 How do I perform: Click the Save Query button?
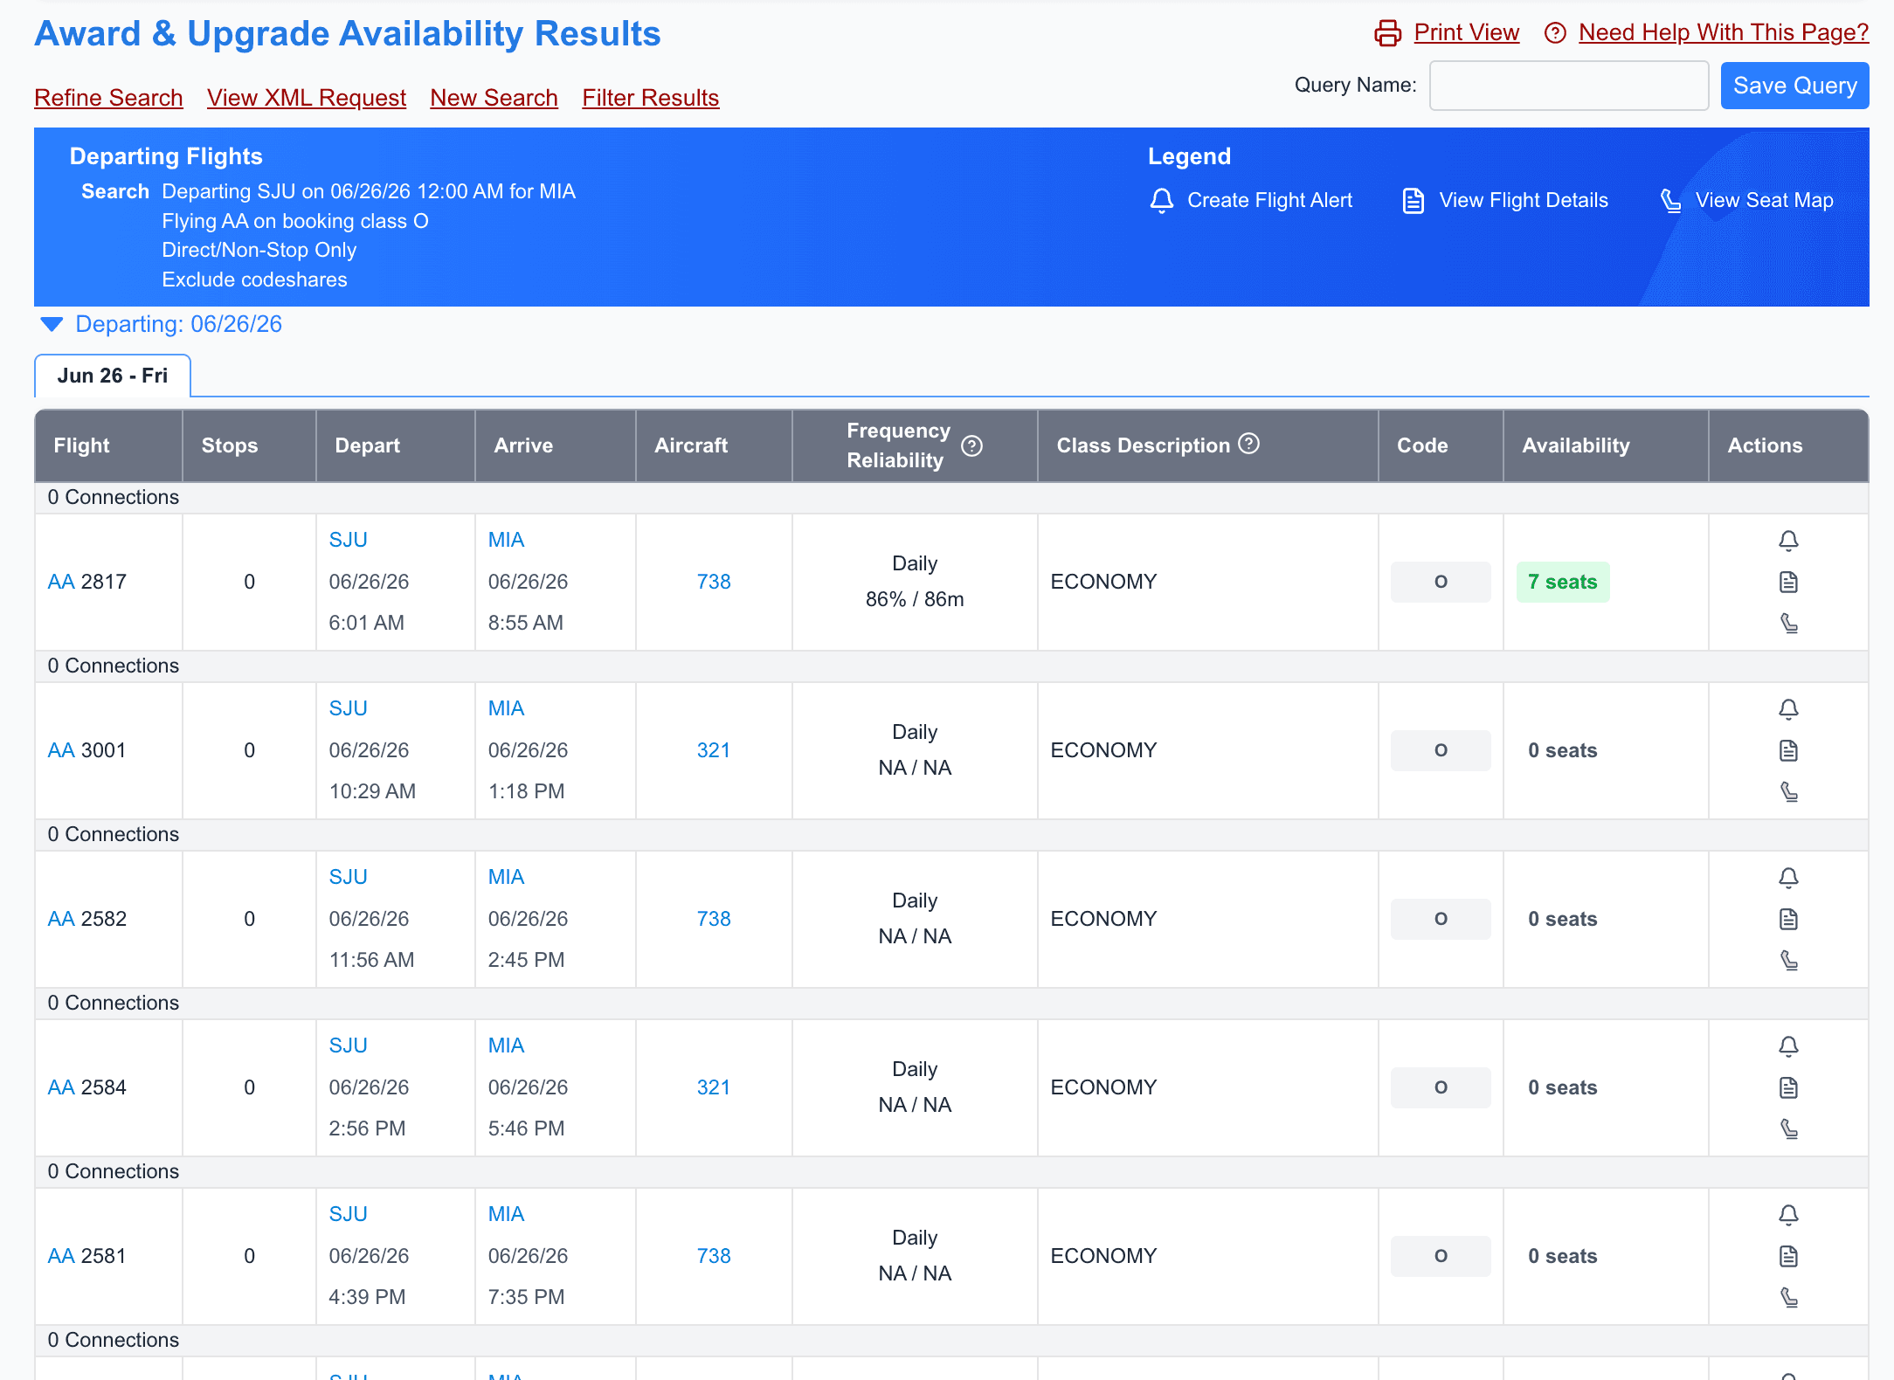pos(1794,86)
